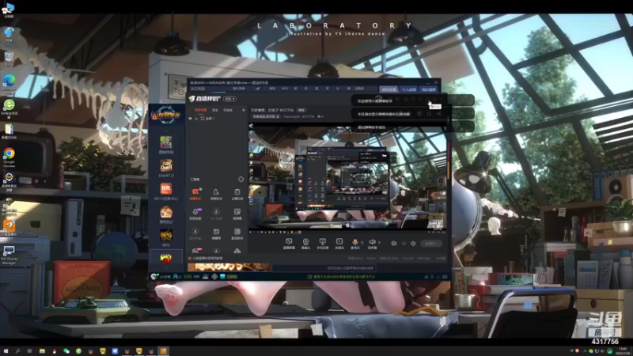
Task: Collapse the toolbox with the circle button
Action: [x=241, y=180]
